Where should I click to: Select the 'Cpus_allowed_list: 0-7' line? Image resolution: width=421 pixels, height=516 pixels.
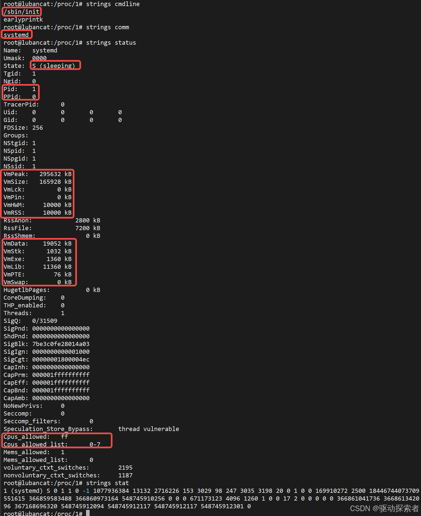52,444
